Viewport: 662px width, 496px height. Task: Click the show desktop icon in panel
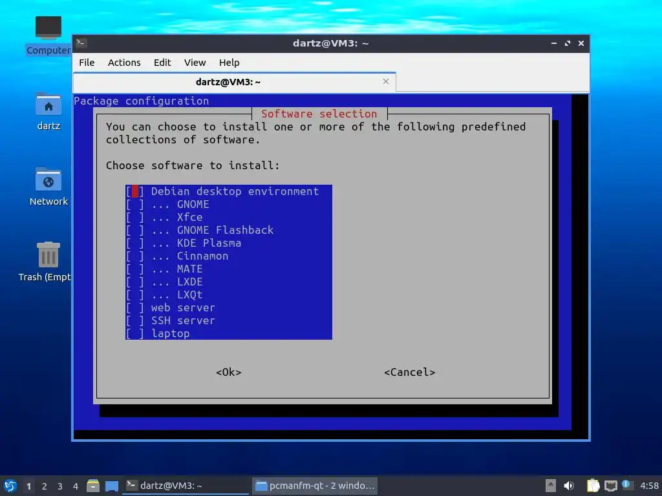click(112, 486)
